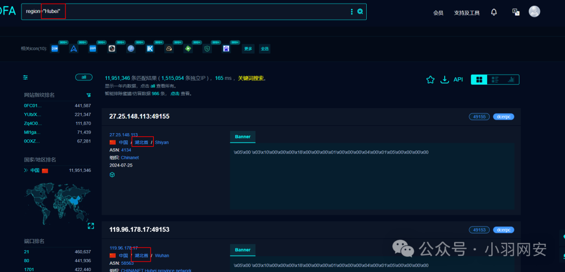Select the green play-arrow related icon
Screen dimensions: 565x272
pos(188,48)
